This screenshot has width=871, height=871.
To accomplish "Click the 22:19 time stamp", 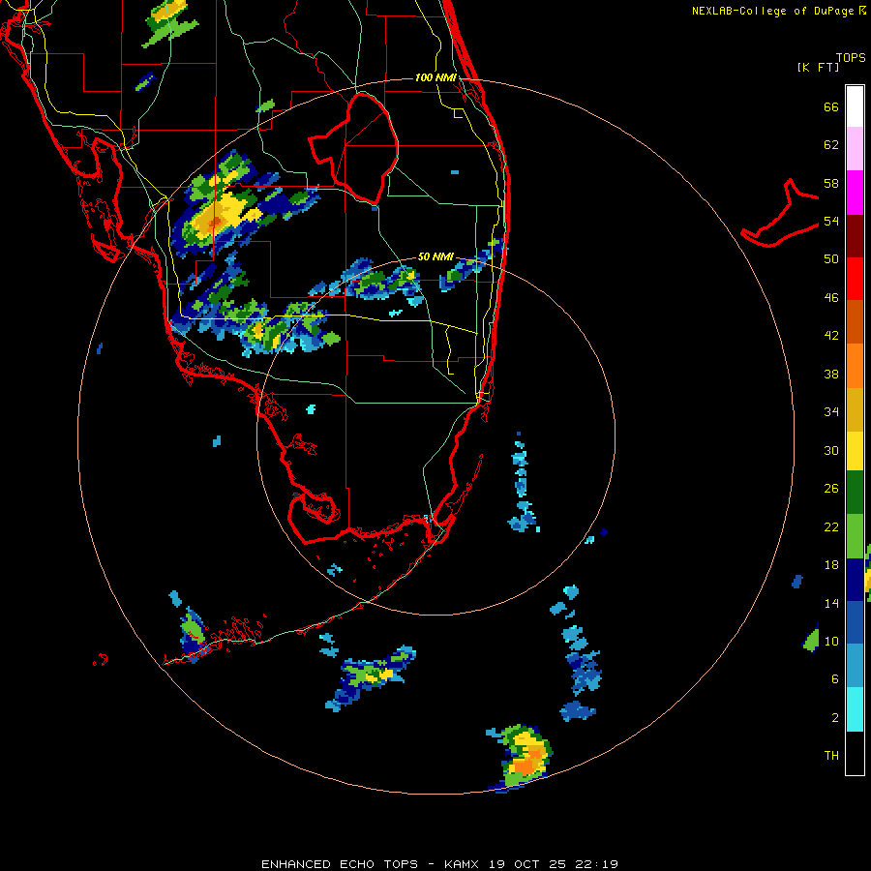I will 596,864.
